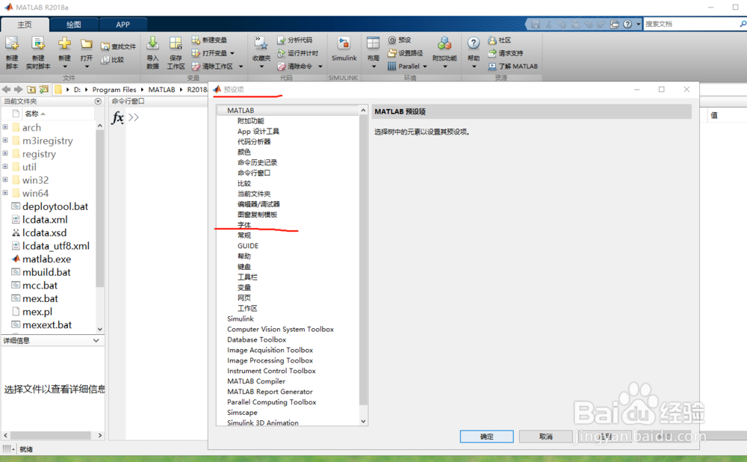Expand the m3iregistry folder

click(x=5, y=141)
